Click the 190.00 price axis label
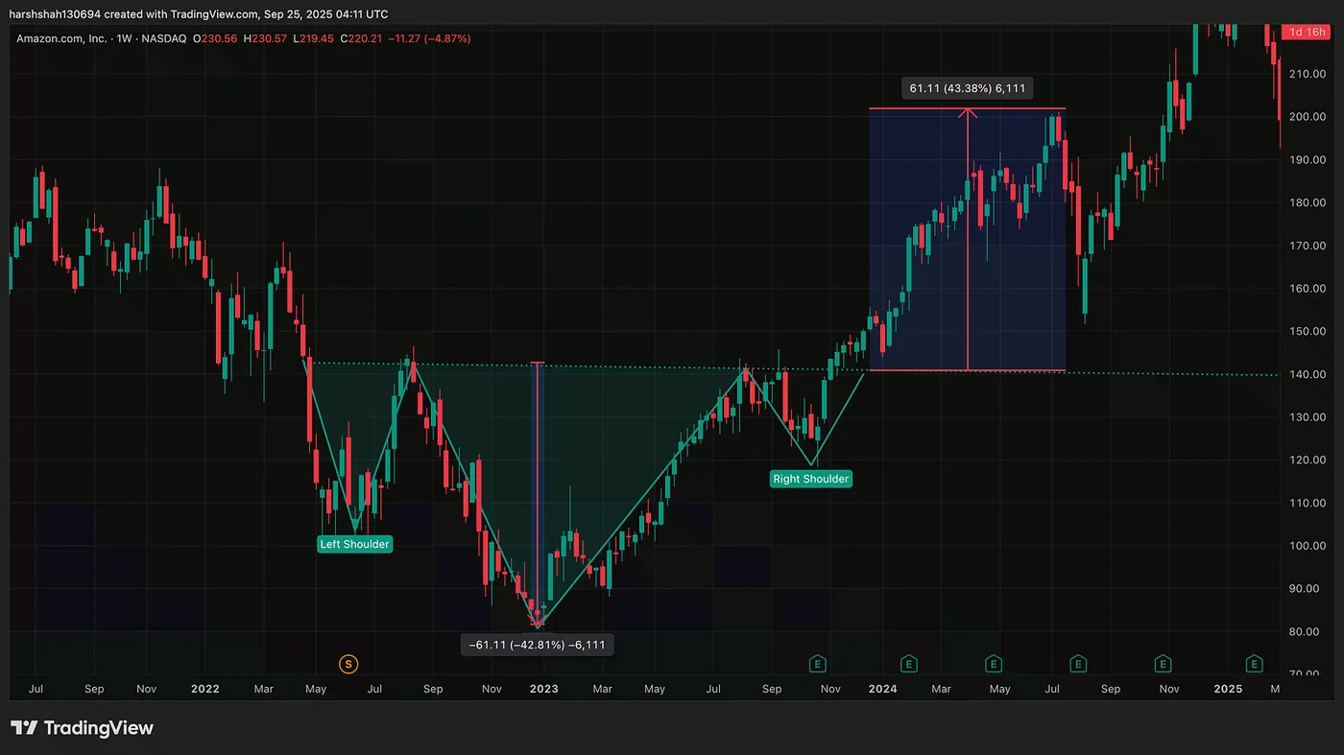1344x755 pixels. [1307, 160]
